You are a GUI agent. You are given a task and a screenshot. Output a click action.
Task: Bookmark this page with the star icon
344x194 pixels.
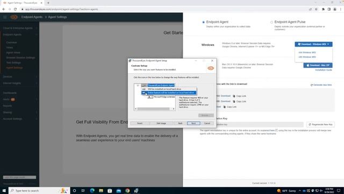[x=316, y=9]
